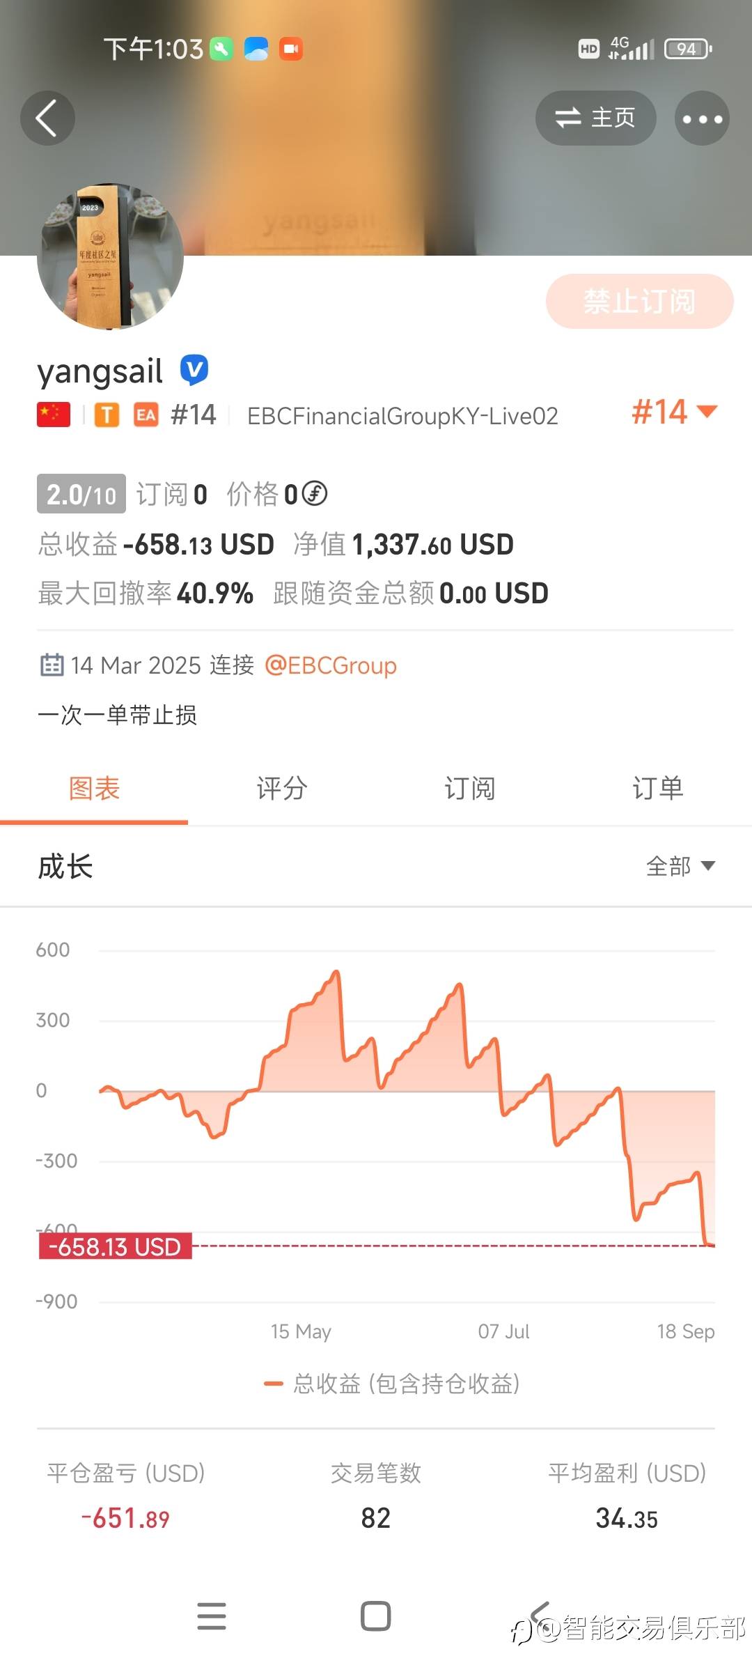Open the @EBCGroup link
This screenshot has height=1672, width=752.
pos(331,665)
